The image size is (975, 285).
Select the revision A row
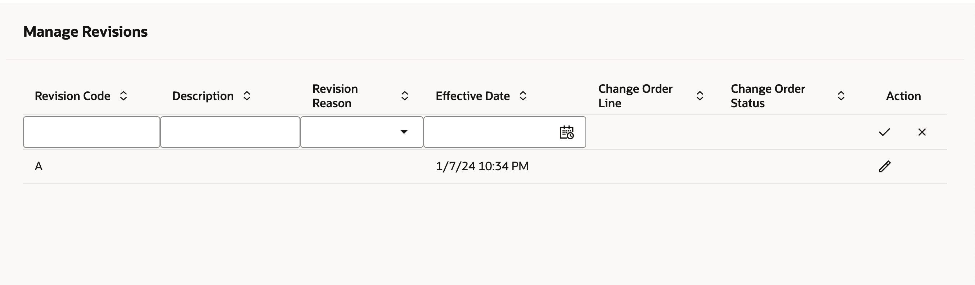(38, 166)
